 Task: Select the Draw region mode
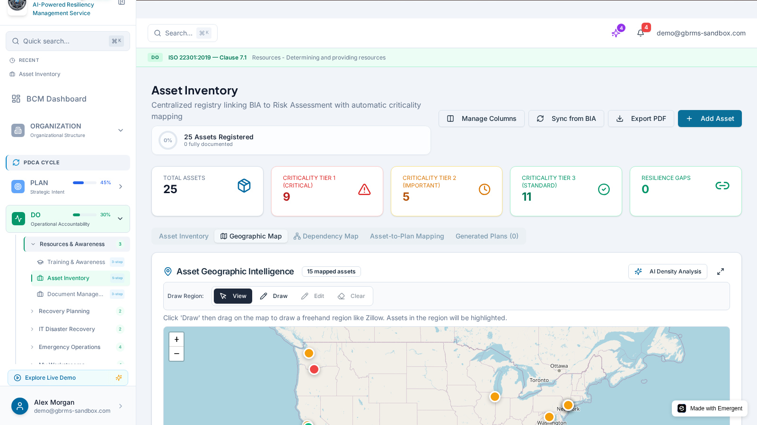273,296
